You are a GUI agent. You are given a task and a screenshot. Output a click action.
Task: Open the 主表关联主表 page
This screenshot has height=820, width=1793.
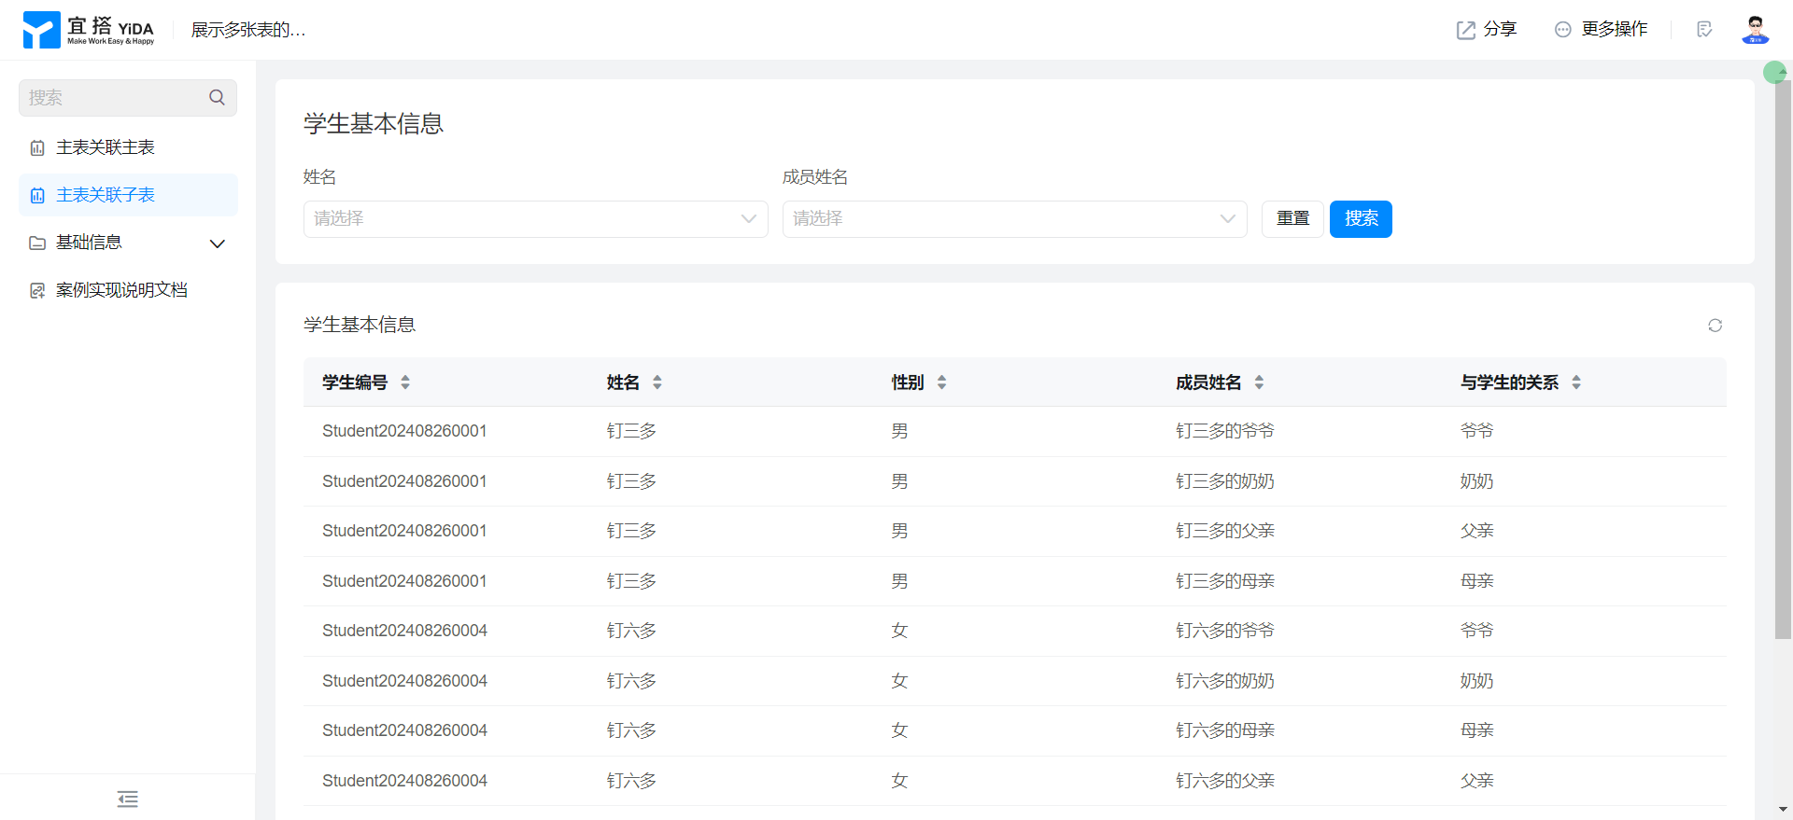pyautogui.click(x=106, y=147)
